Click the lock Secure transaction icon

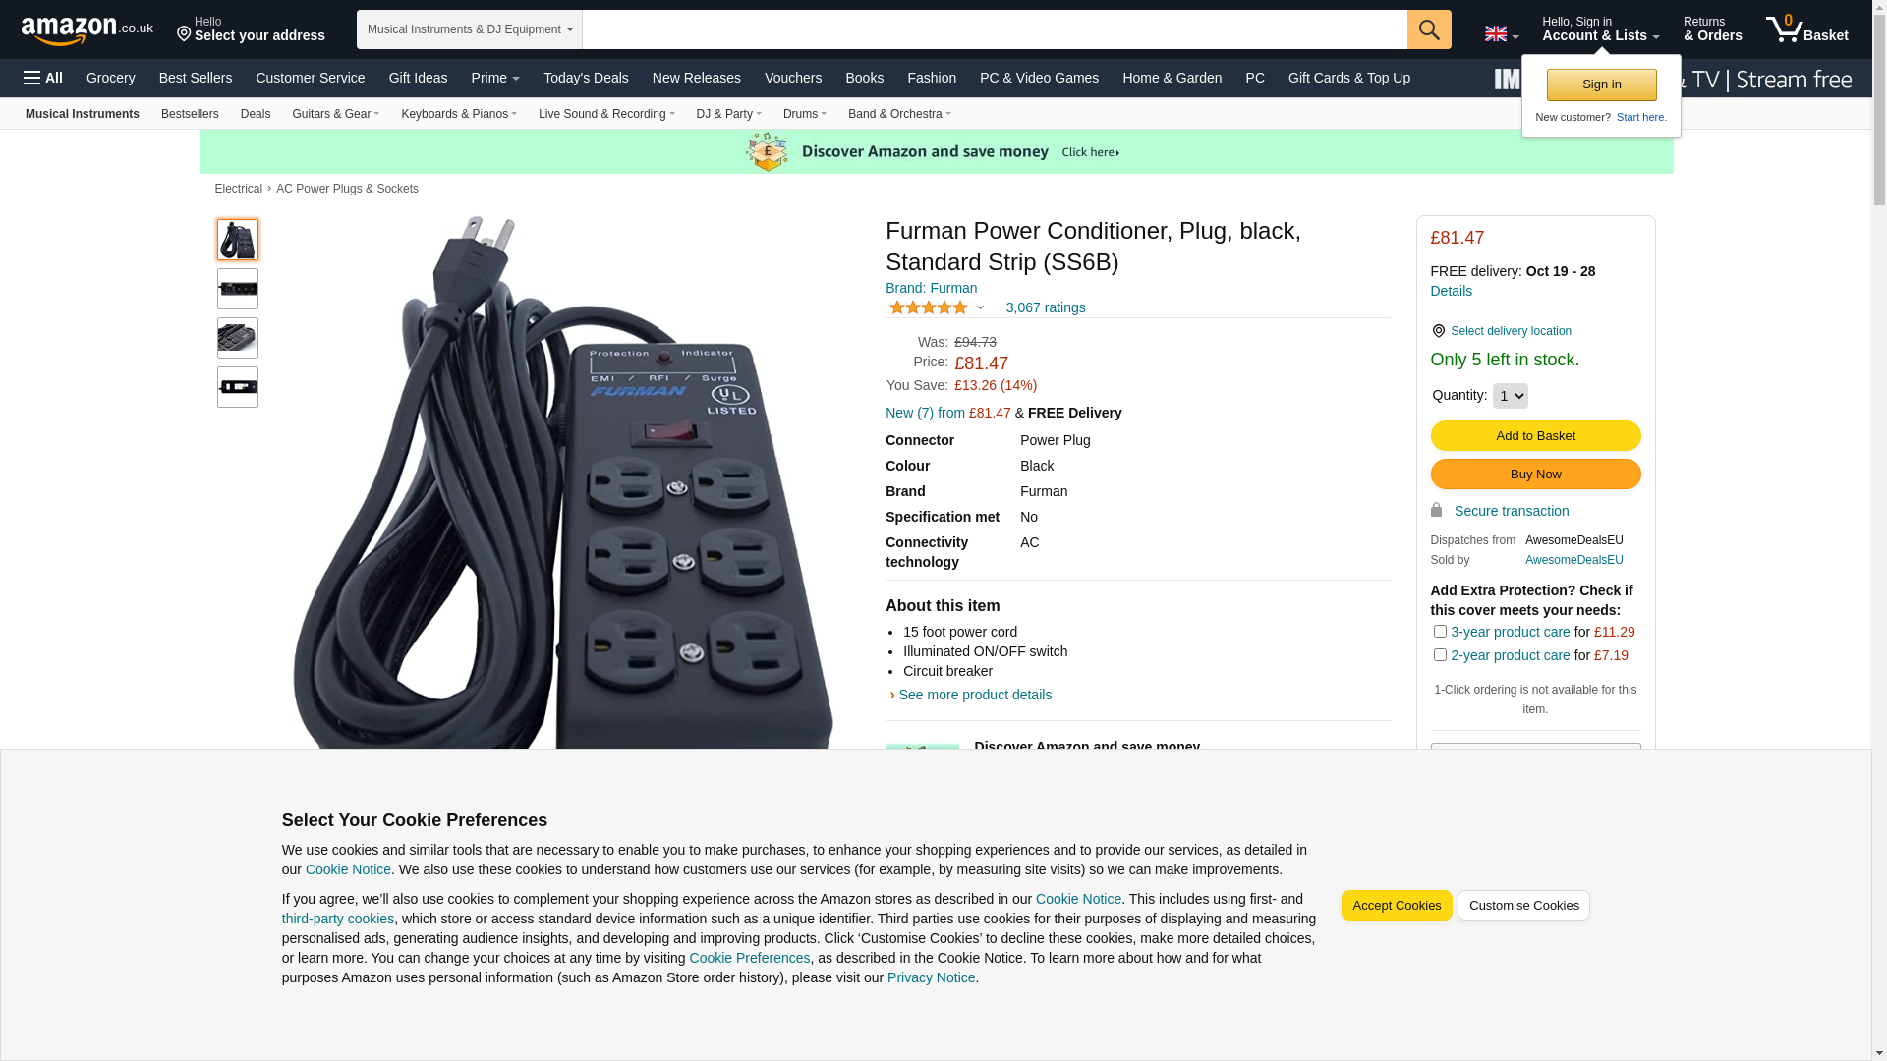pyautogui.click(x=1436, y=510)
